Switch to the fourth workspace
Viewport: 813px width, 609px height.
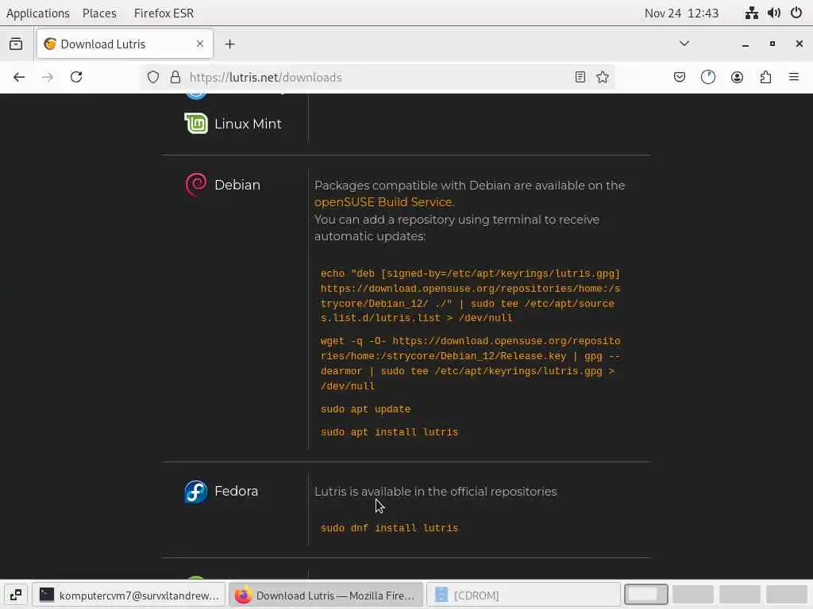point(787,595)
